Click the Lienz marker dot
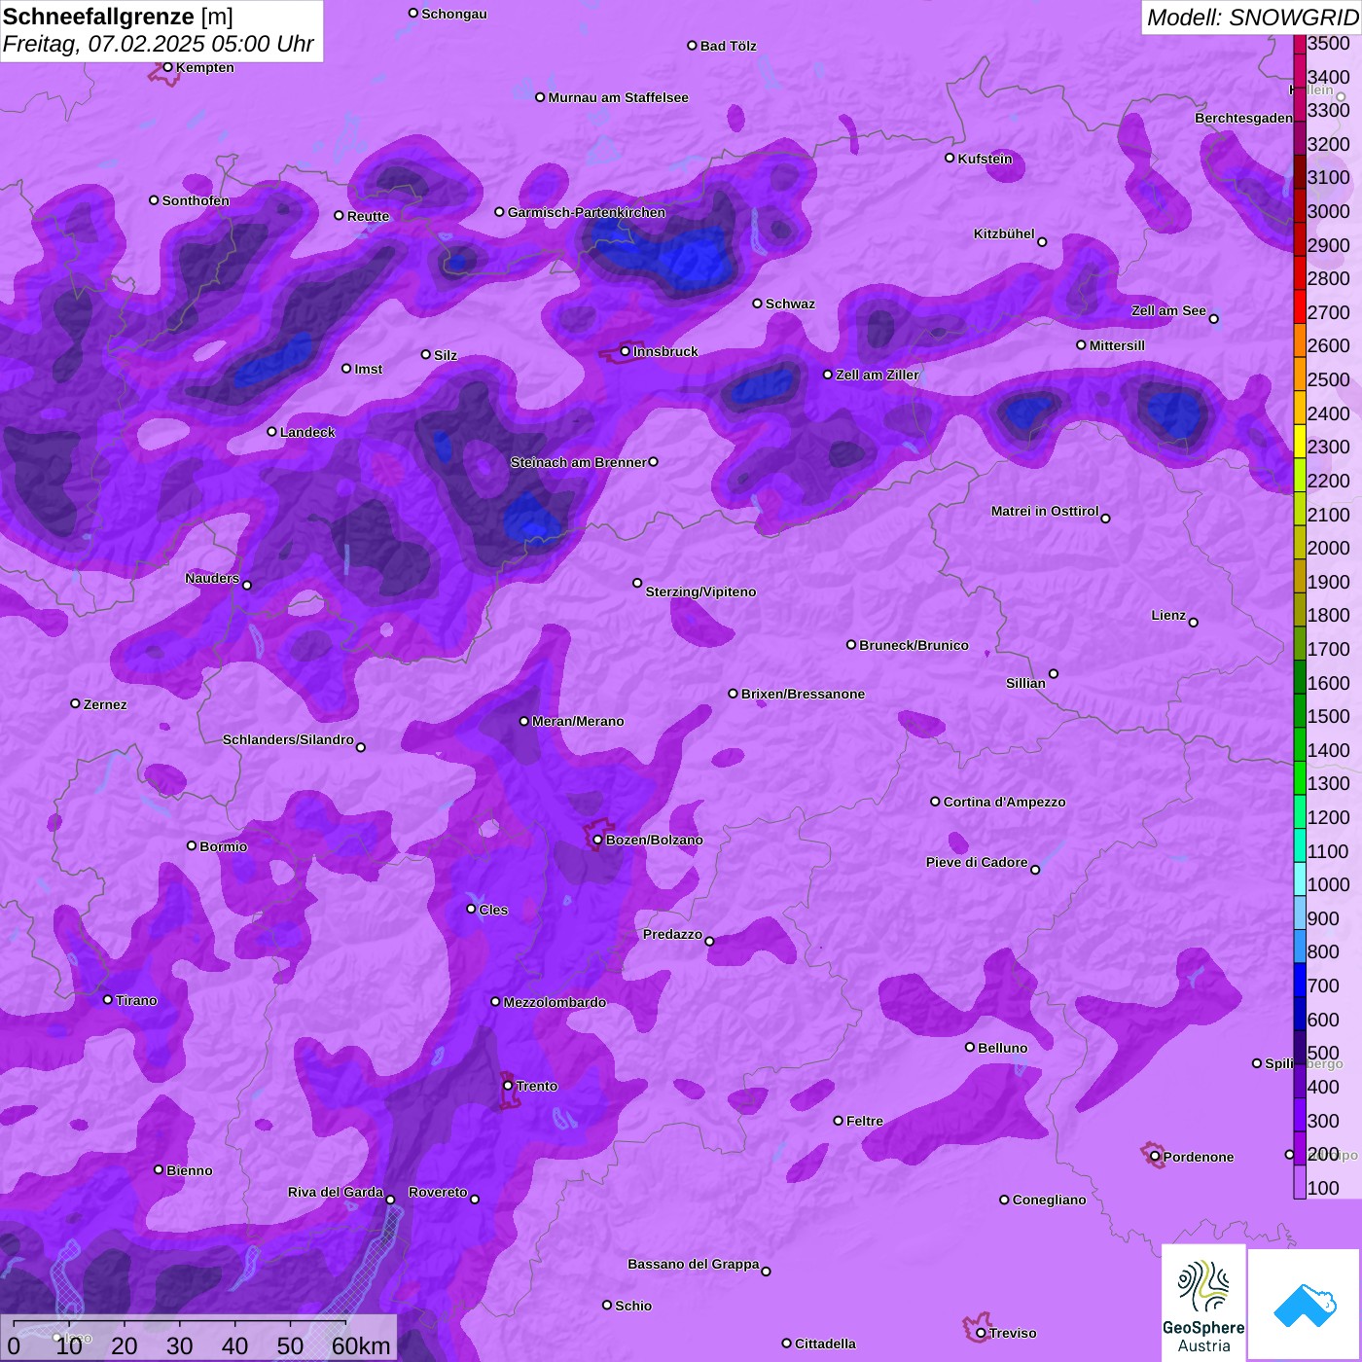Screen dimensions: 1362x1362 pyautogui.click(x=1194, y=623)
